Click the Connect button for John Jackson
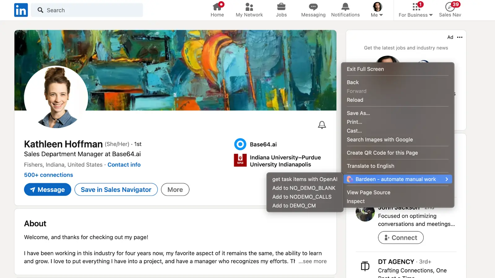The height and width of the screenshot is (278, 495). 401,237
